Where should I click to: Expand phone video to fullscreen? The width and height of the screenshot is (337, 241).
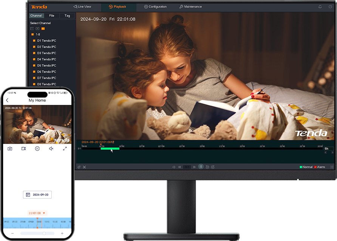click(65, 148)
